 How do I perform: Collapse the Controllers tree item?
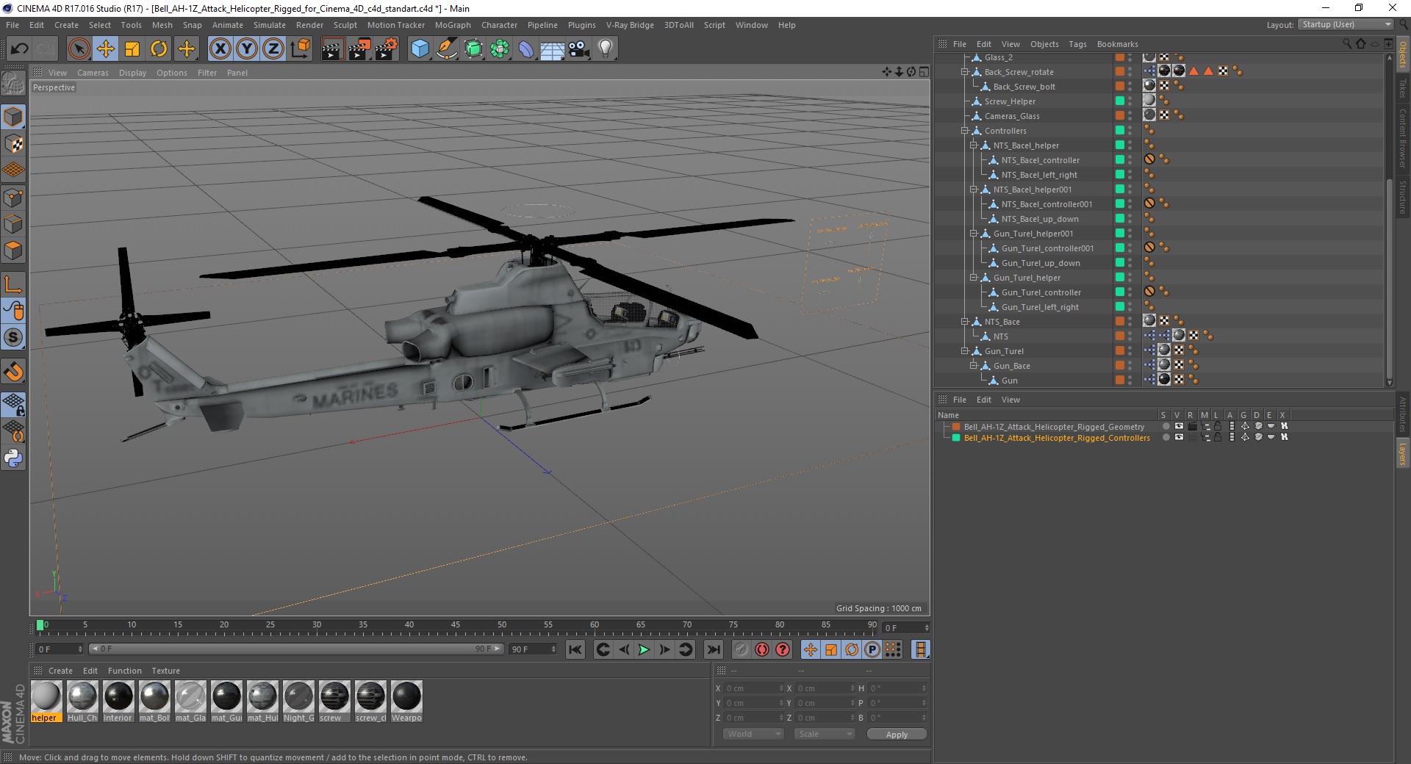pos(965,131)
